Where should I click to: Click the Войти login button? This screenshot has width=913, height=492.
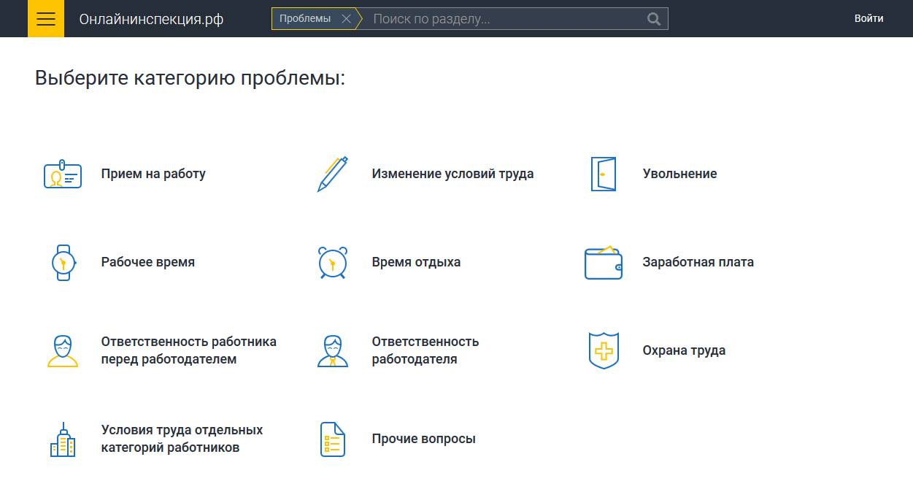click(868, 19)
